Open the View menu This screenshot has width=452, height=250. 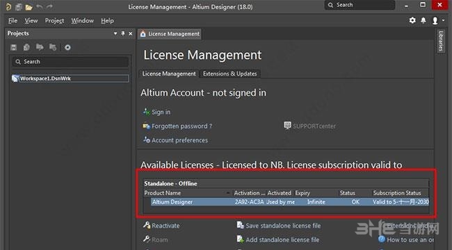point(31,21)
